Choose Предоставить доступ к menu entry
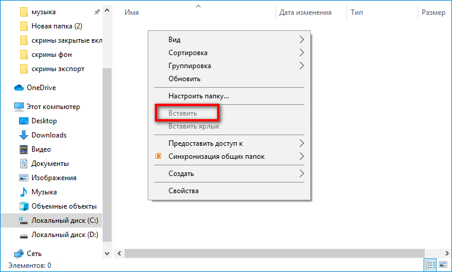Screen dimensions: 452x272 coord(229,143)
